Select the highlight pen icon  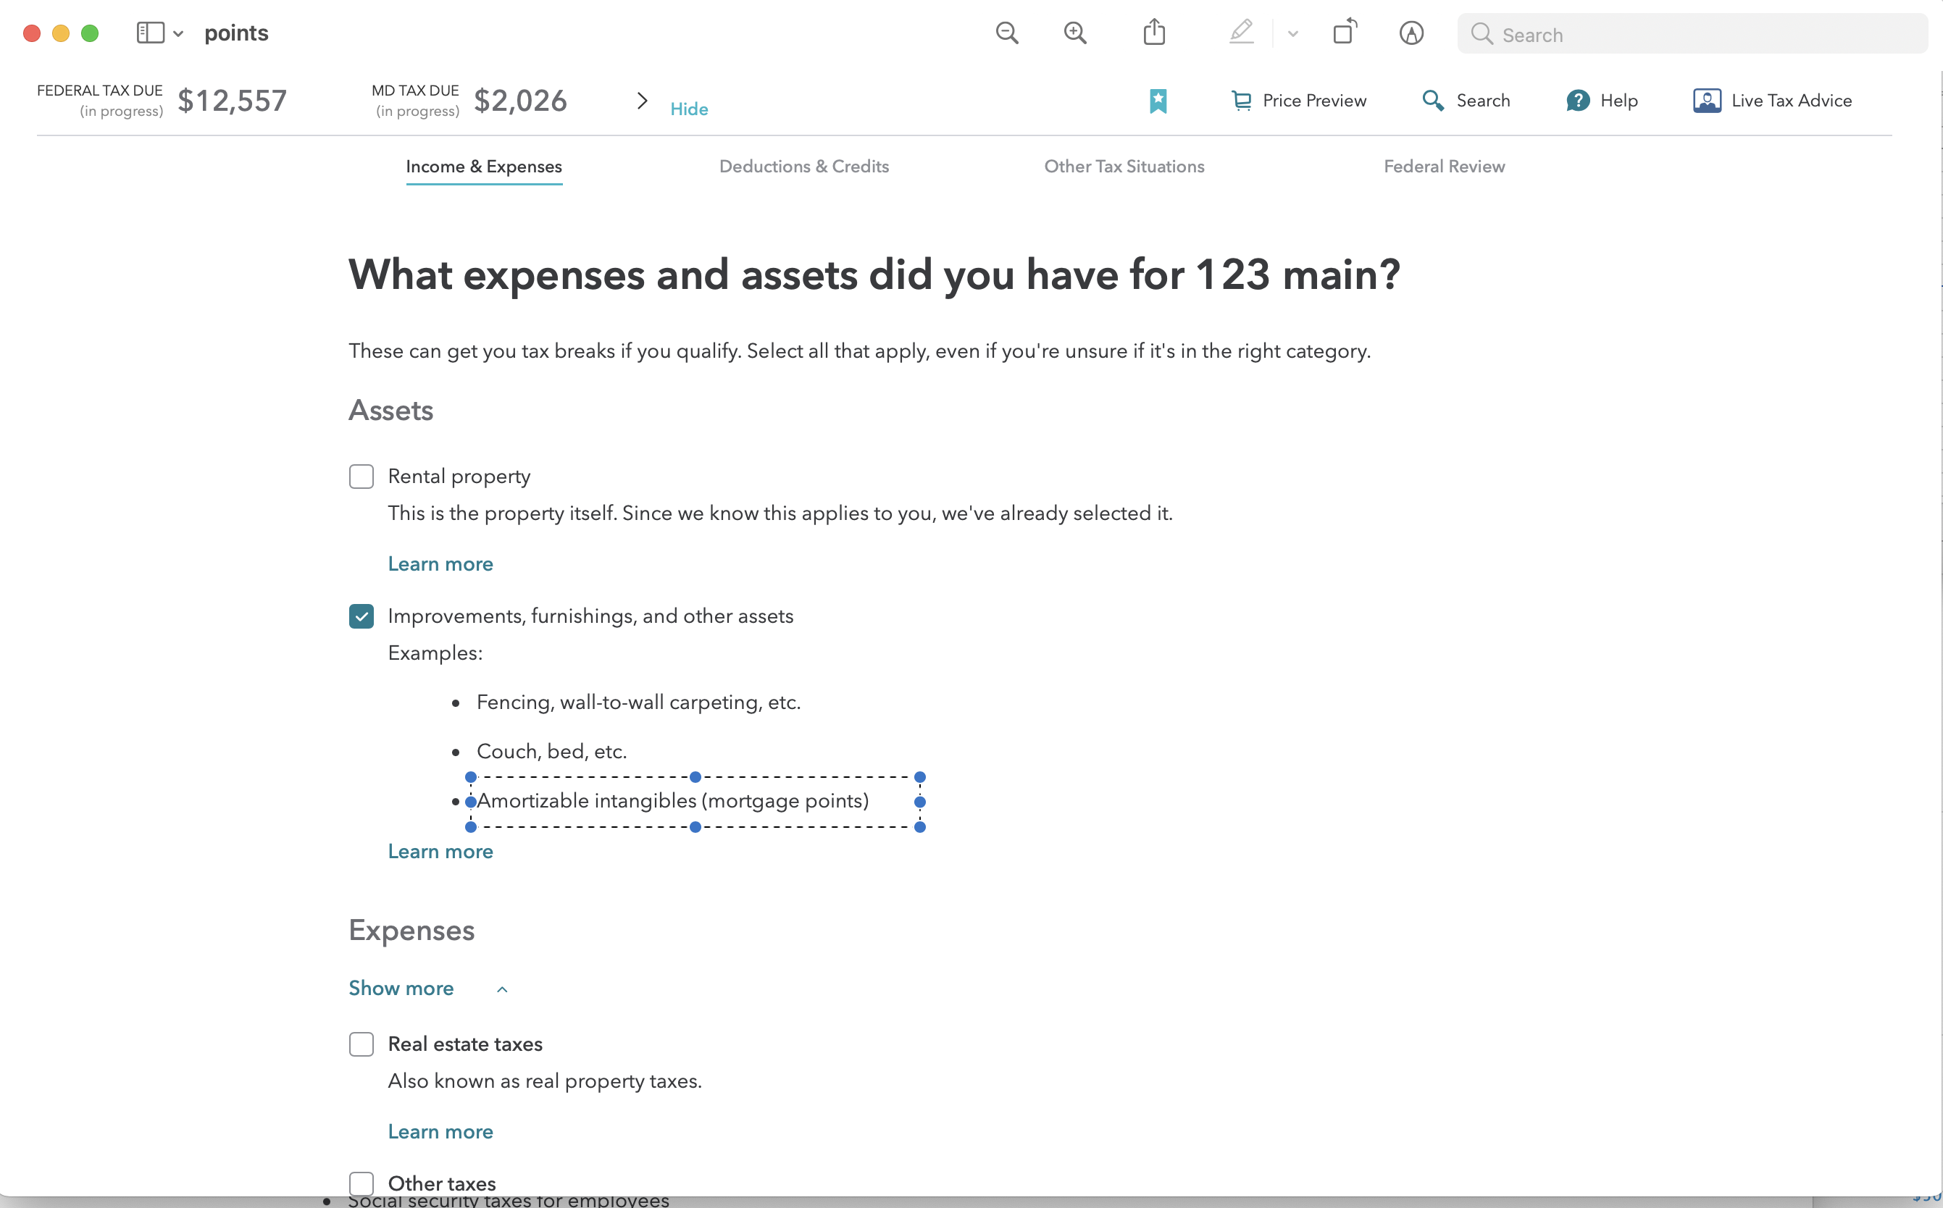[1241, 32]
